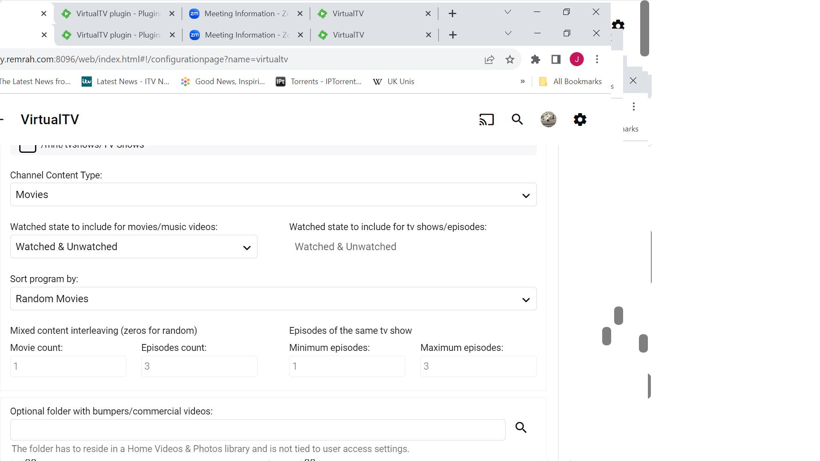Toggle the browser side panel icon
Viewport: 820px width, 461px height.
pos(556,59)
